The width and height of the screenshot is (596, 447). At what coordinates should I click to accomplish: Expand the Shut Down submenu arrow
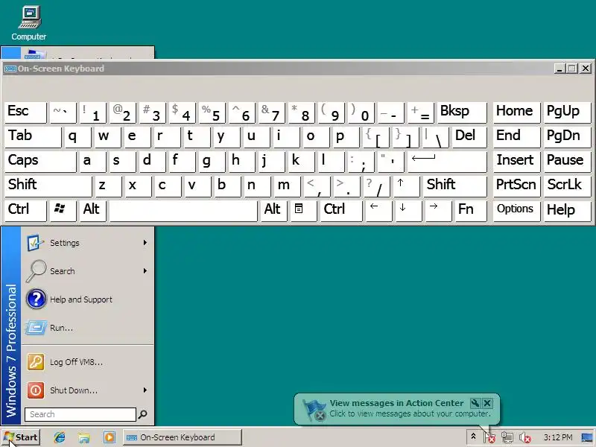(x=145, y=390)
